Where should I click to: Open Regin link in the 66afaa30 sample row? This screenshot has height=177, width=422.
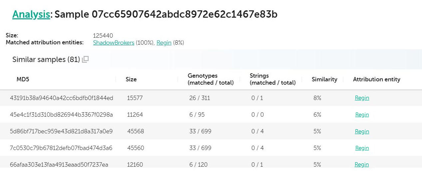point(361,165)
